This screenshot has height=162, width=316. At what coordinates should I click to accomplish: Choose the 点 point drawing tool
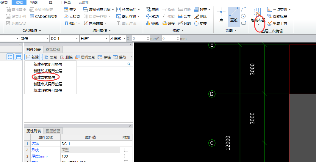(221, 15)
